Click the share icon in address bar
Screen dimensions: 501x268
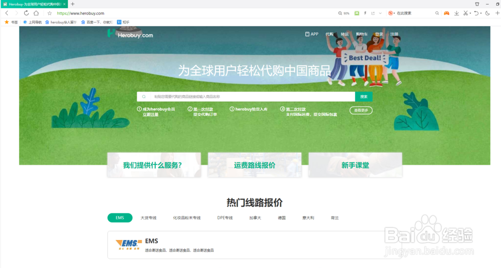click(373, 13)
